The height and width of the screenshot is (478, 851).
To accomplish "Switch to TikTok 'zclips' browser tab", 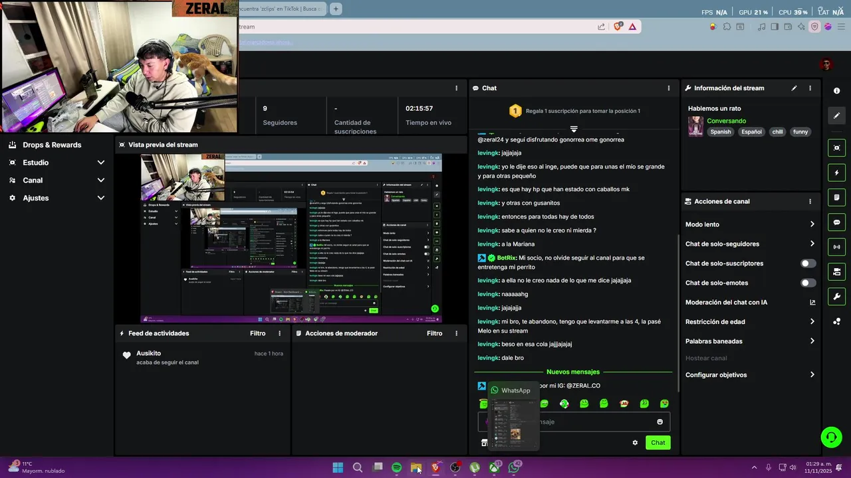I will (282, 9).
